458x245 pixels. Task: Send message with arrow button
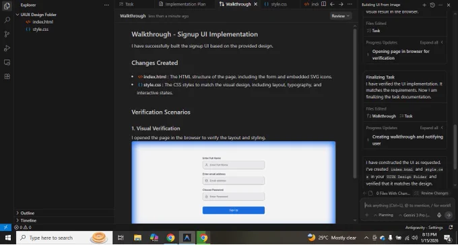(449, 215)
